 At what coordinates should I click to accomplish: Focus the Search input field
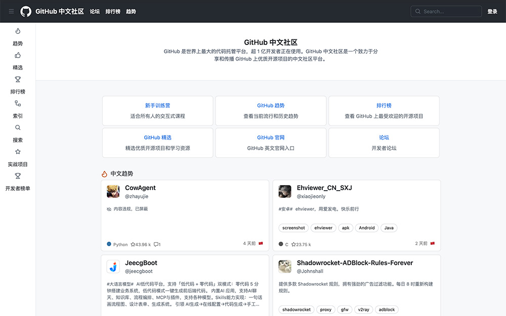446,11
